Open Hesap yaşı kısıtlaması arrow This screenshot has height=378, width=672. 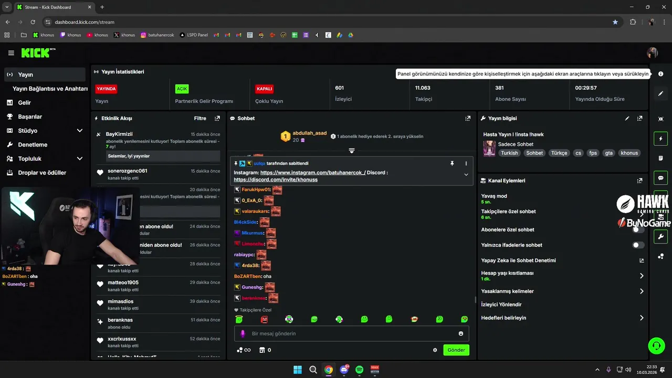(642, 276)
